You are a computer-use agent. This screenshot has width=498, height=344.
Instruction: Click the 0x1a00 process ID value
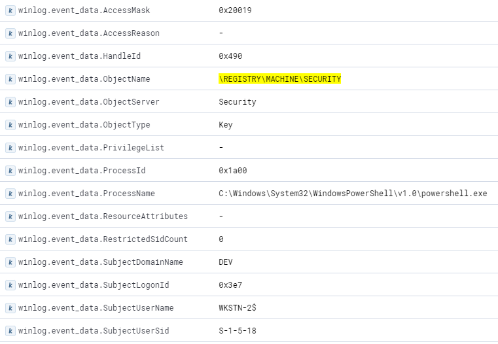click(x=232, y=171)
